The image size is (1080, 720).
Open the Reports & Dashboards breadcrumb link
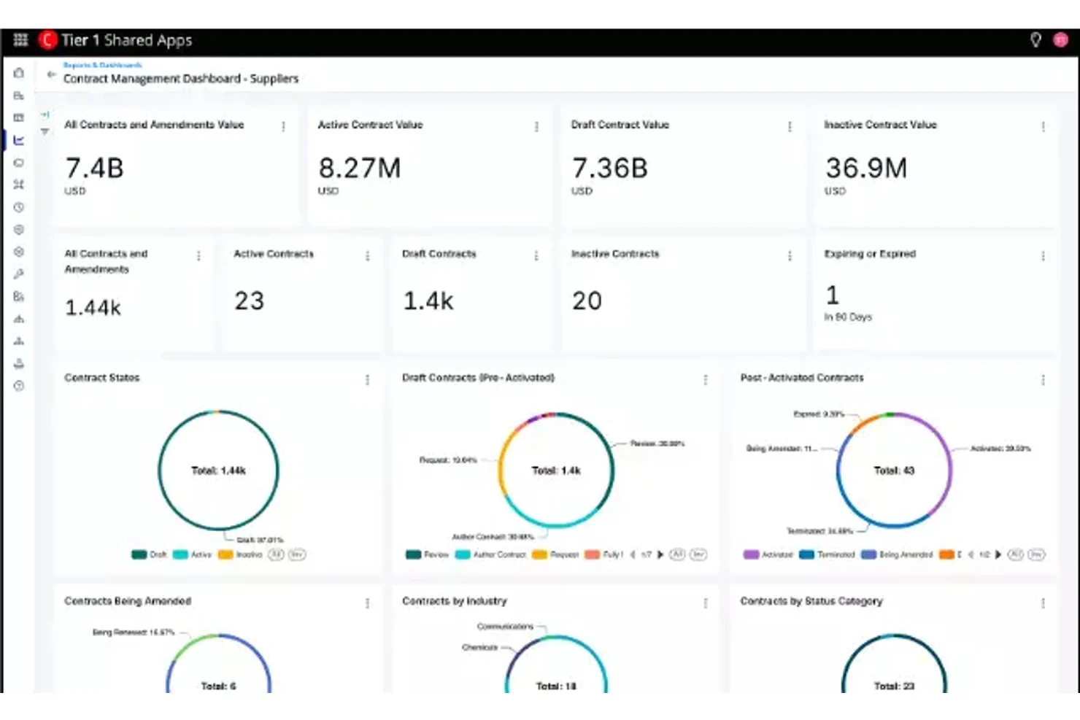102,65
